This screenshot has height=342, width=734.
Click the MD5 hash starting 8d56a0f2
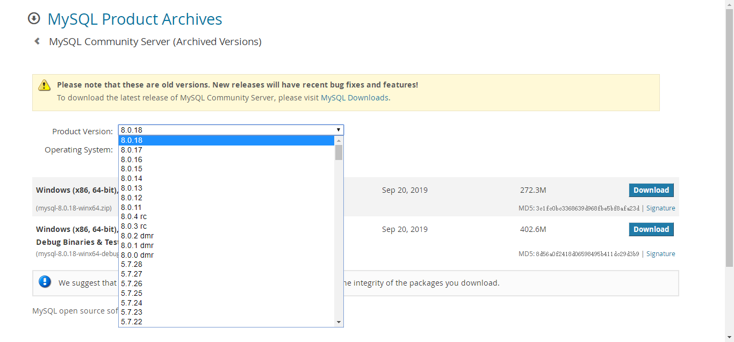(x=587, y=254)
